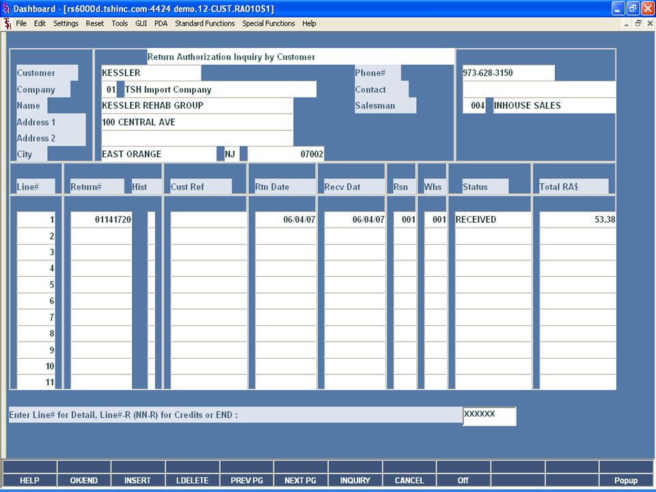Open the Tools menu

[120, 23]
